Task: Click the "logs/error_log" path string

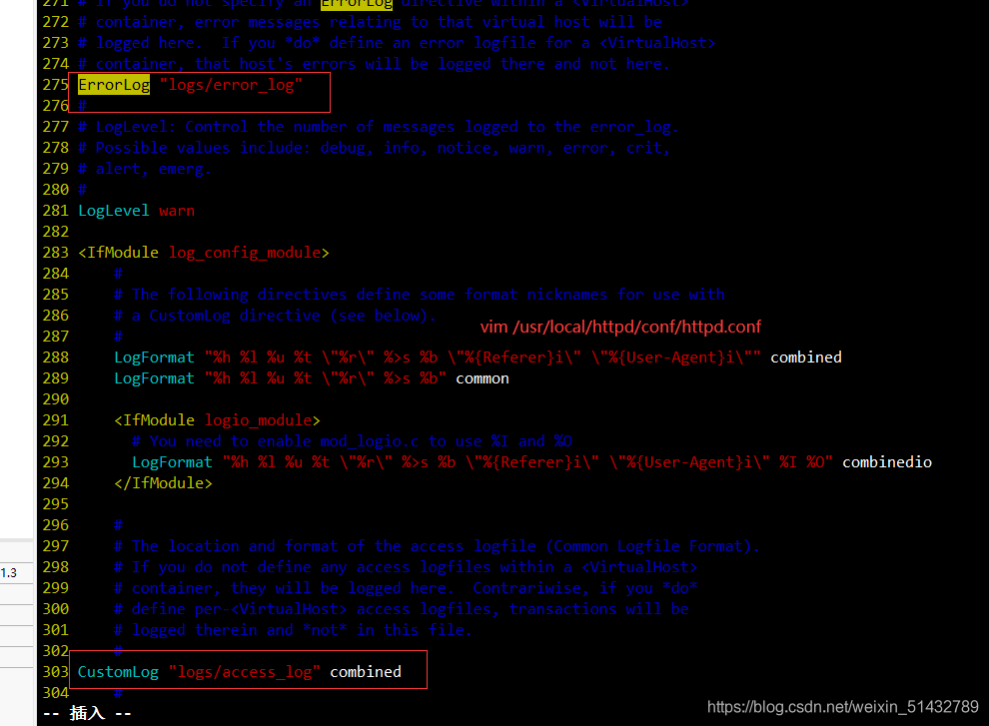Action: click(x=231, y=85)
